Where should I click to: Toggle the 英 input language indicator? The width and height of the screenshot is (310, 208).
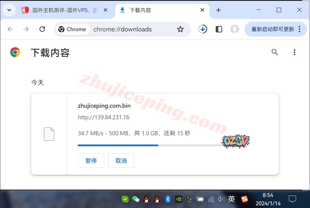point(232,199)
